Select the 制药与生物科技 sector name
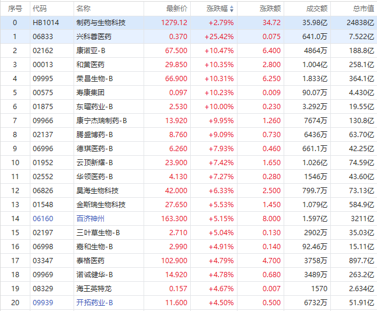Viewport: 377px width, 311px height. 101,23
